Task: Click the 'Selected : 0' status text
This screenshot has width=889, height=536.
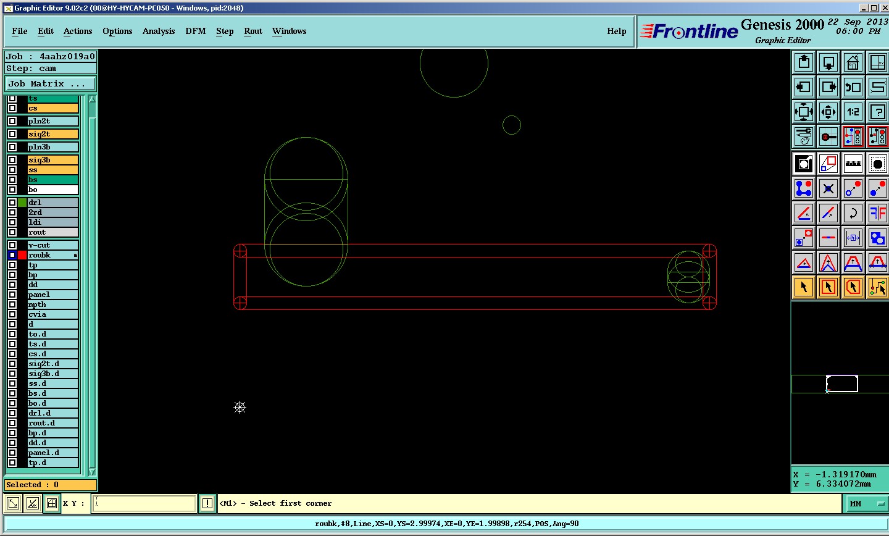Action: tap(32, 485)
